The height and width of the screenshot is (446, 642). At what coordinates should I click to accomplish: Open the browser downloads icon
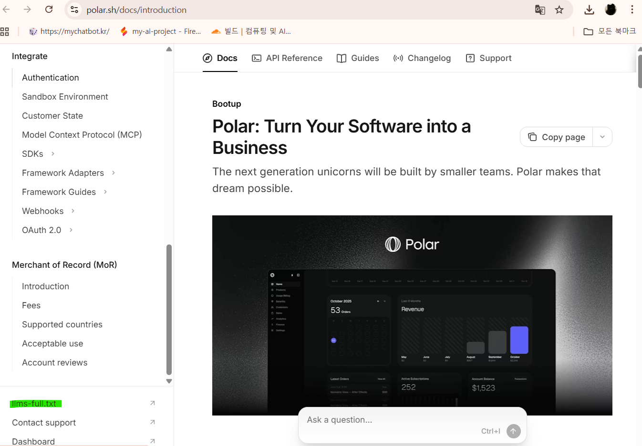(589, 10)
